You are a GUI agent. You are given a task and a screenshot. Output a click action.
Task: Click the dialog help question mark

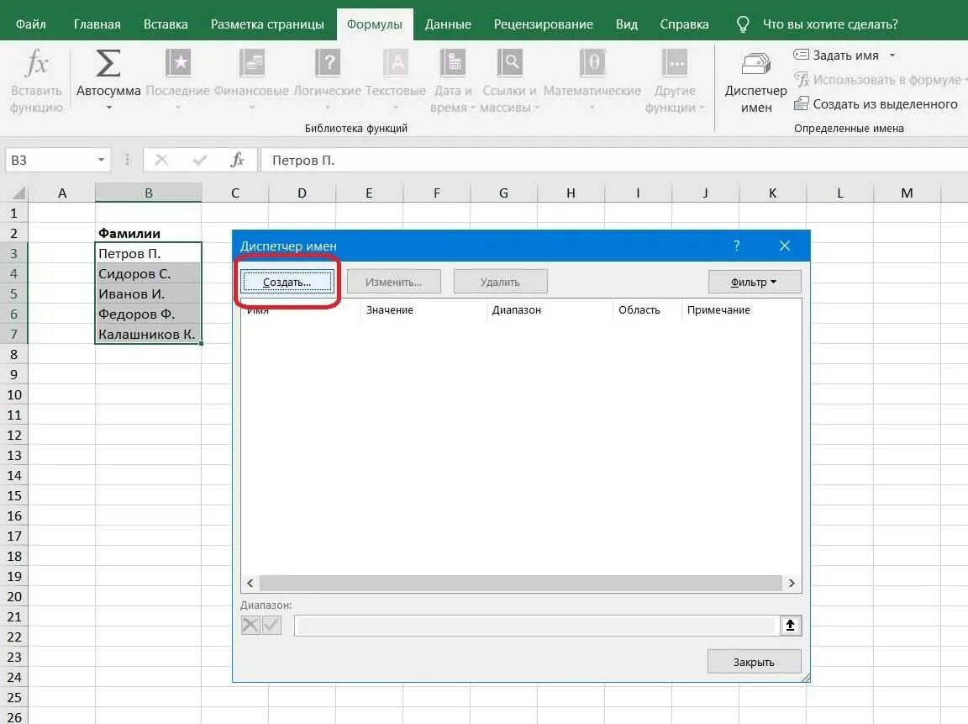click(736, 246)
